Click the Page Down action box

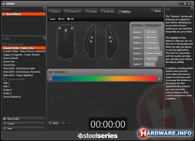pyautogui.click(x=151, y=58)
